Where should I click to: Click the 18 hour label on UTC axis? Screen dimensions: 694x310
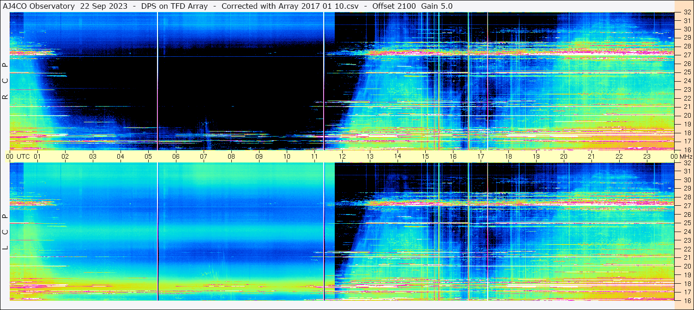(508, 156)
